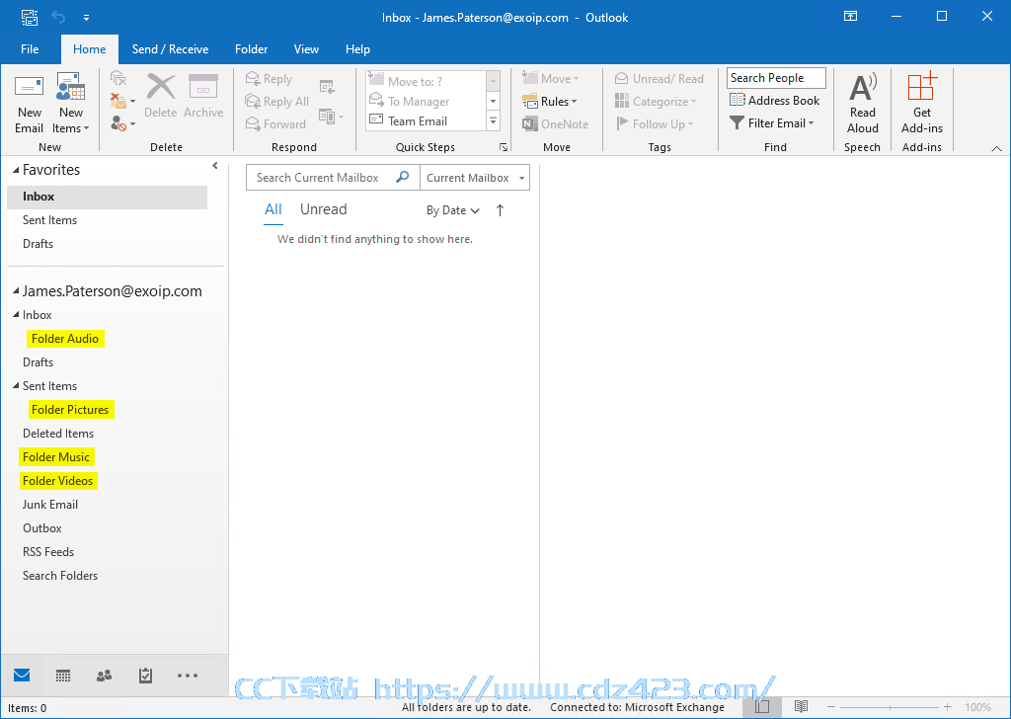
Task: Switch to the Help tab
Action: click(357, 49)
